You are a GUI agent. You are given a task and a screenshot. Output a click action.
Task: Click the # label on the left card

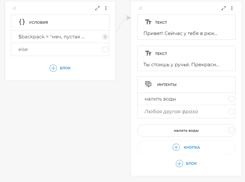tap(15, 8)
